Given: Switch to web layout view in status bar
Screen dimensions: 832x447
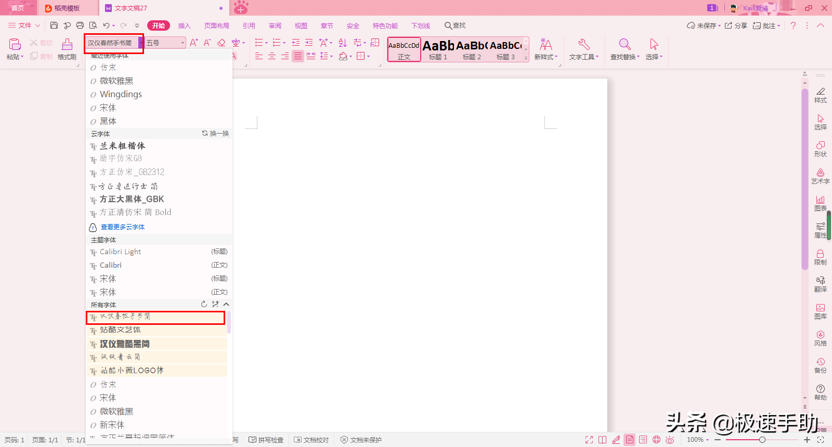Looking at the screenshot, I should 657,440.
